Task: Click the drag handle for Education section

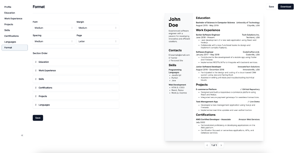Action: (x=36, y=62)
